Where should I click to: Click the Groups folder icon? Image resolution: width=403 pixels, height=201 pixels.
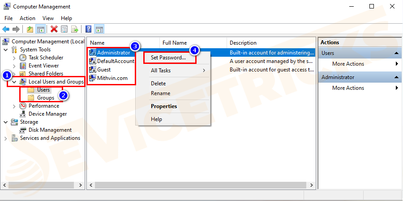[31, 98]
